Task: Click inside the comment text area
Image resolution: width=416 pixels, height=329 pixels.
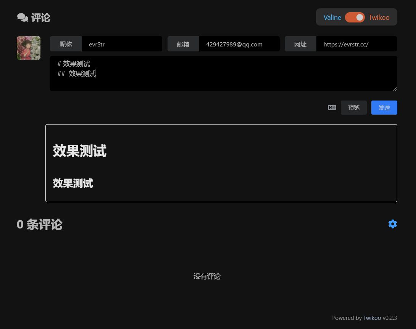Action: pos(223,73)
